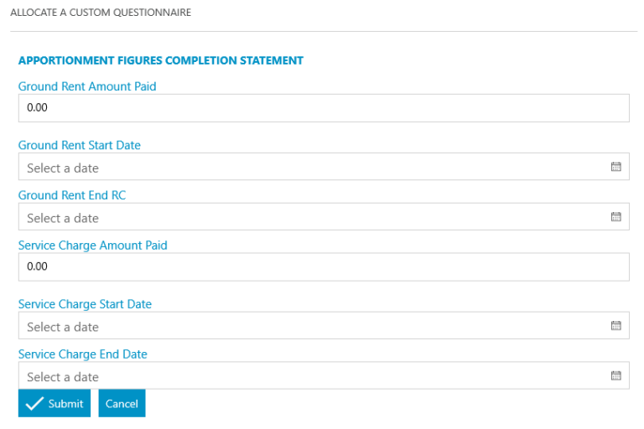This screenshot has width=644, height=429.
Task: Open calendar picker for Service Charge End Date
Action: tap(615, 376)
